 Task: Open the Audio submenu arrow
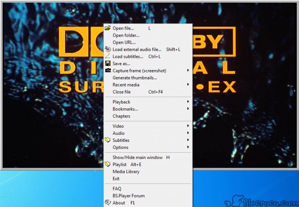188,133
